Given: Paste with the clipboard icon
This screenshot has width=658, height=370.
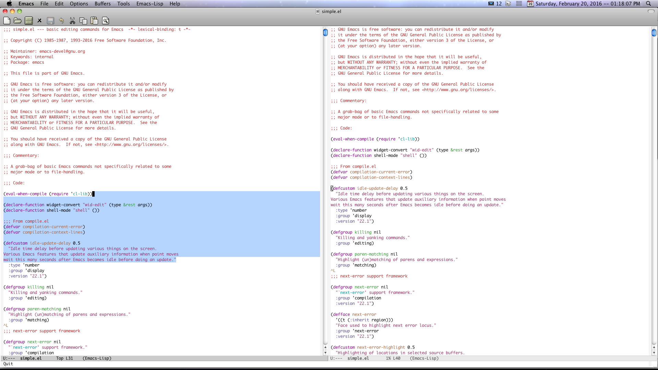Looking at the screenshot, I should tap(94, 21).
